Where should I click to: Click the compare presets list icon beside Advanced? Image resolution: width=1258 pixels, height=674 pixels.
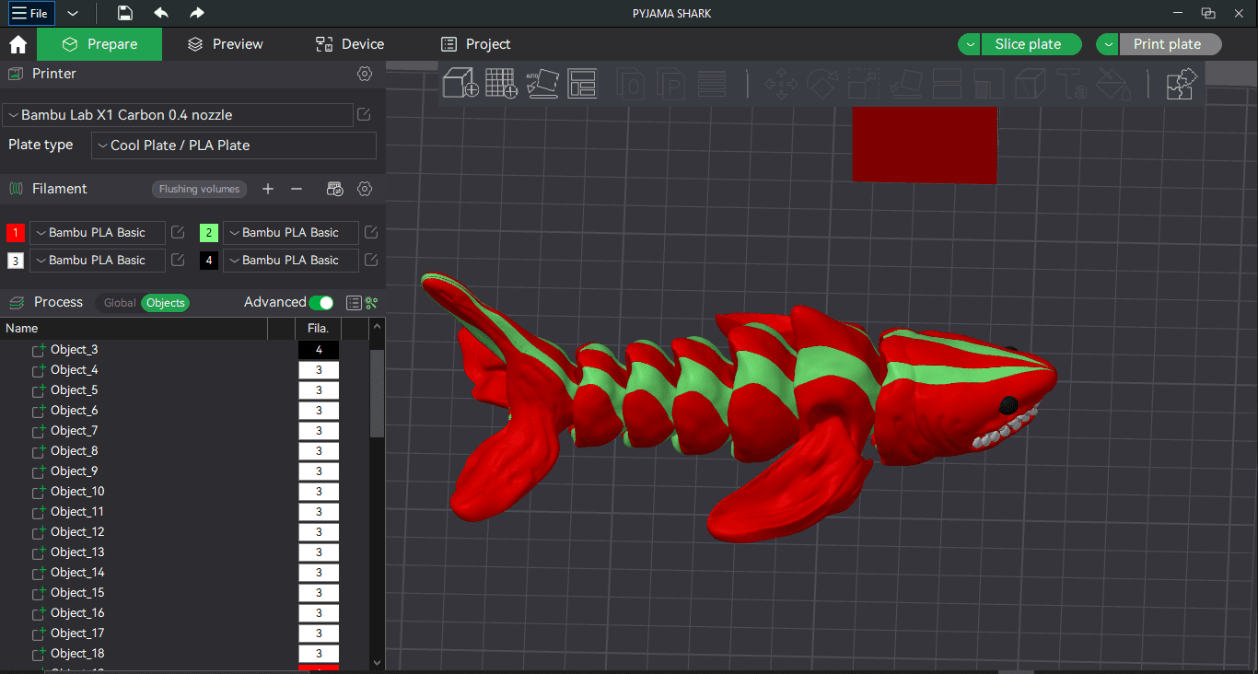[x=353, y=303]
